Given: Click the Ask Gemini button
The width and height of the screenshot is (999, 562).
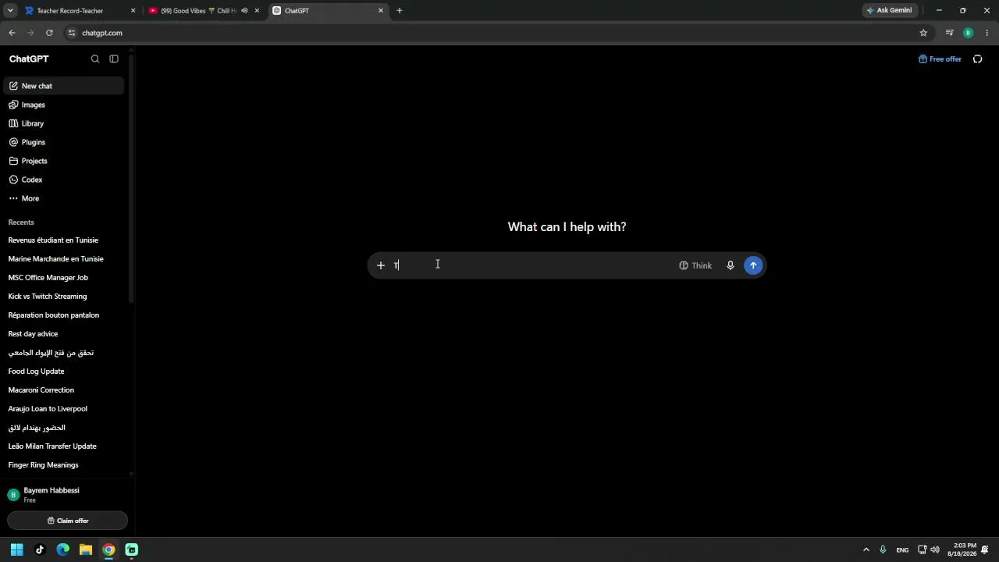Looking at the screenshot, I should 889,11.
